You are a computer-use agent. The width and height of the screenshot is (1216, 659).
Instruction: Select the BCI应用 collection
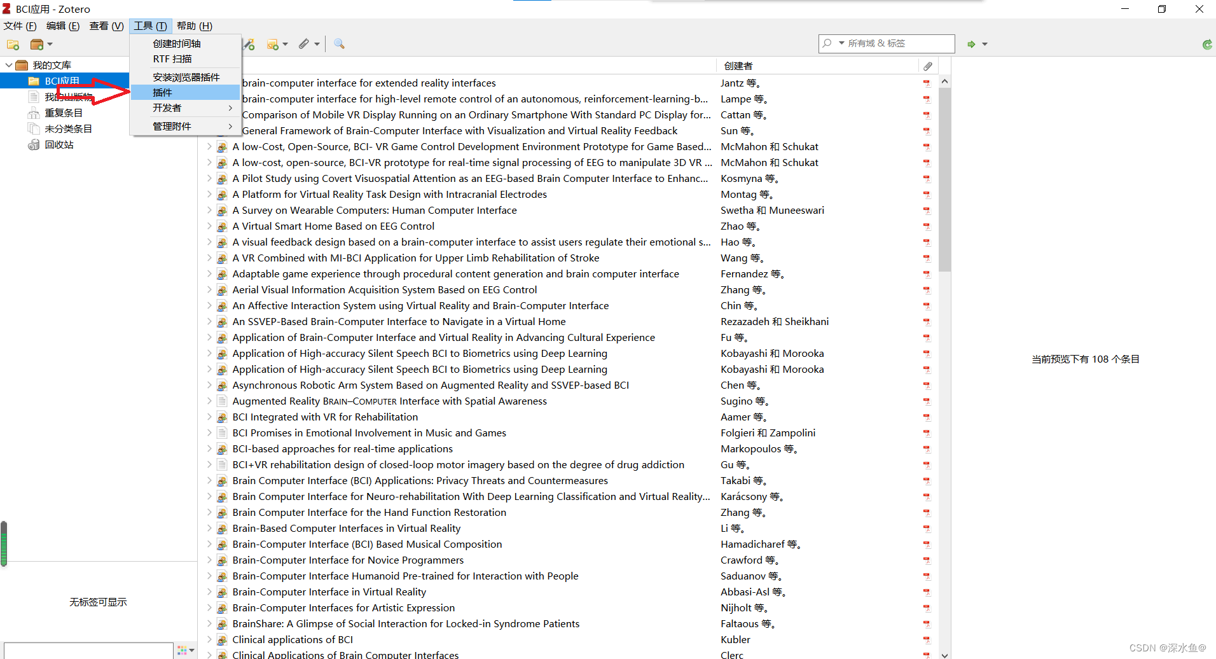pos(64,81)
